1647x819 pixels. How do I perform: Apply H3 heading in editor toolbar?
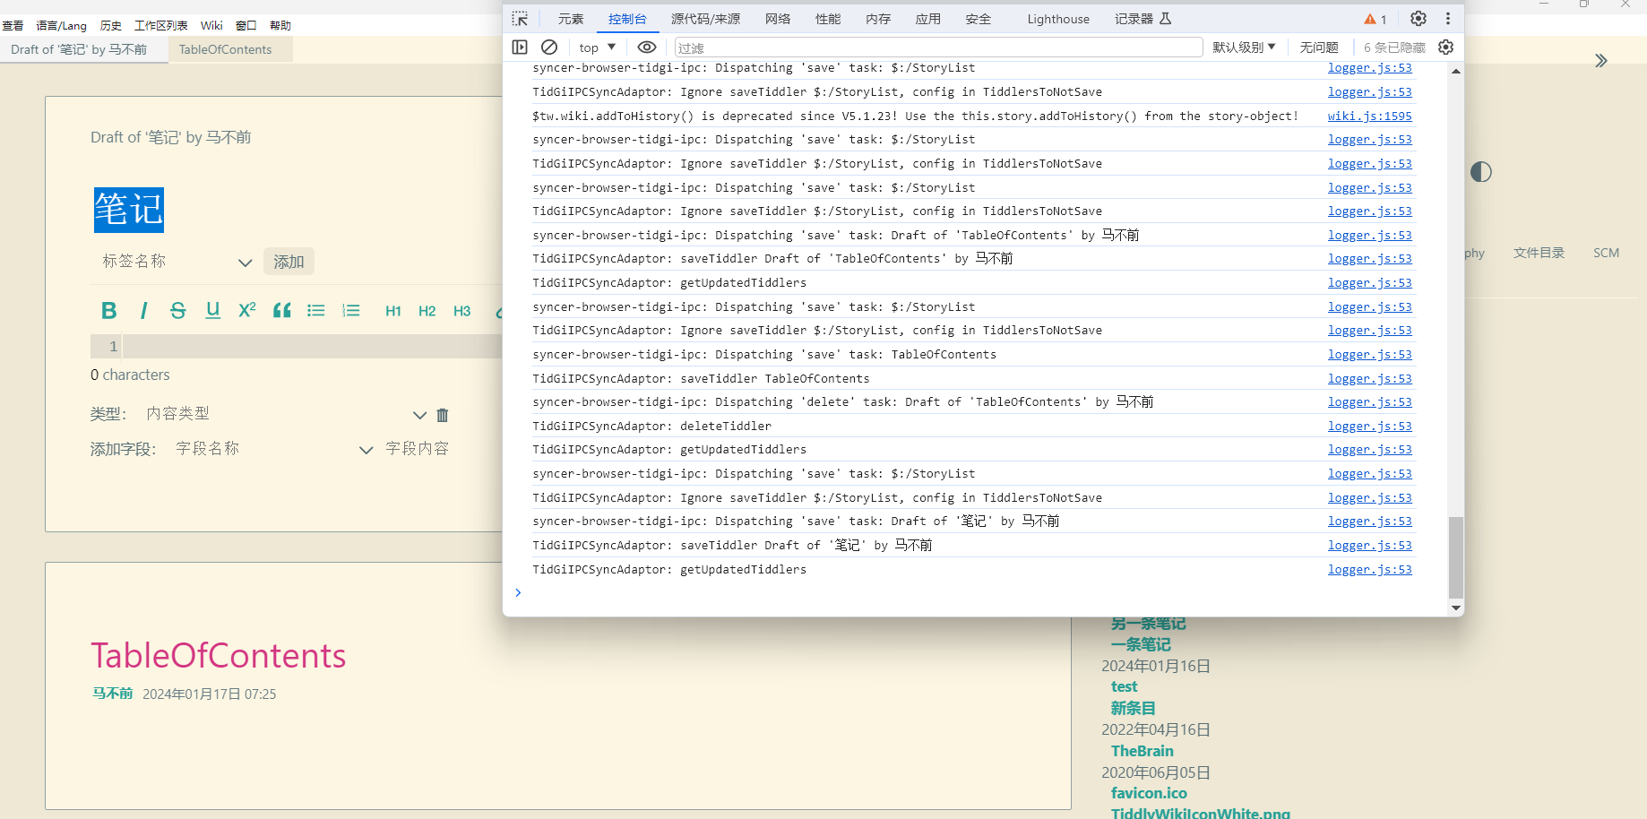pos(462,311)
